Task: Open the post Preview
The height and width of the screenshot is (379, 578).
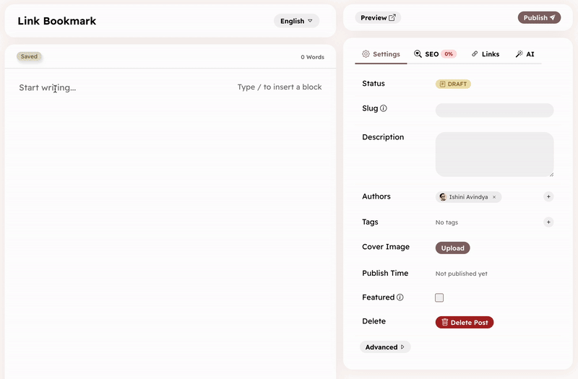Action: pos(378,18)
